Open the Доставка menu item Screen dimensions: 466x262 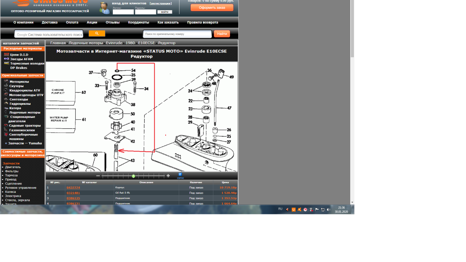(x=50, y=22)
